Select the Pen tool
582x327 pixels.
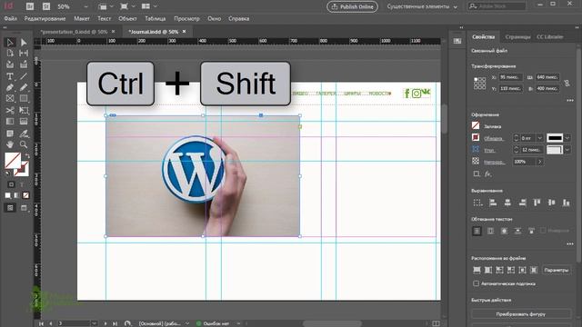tap(10, 87)
